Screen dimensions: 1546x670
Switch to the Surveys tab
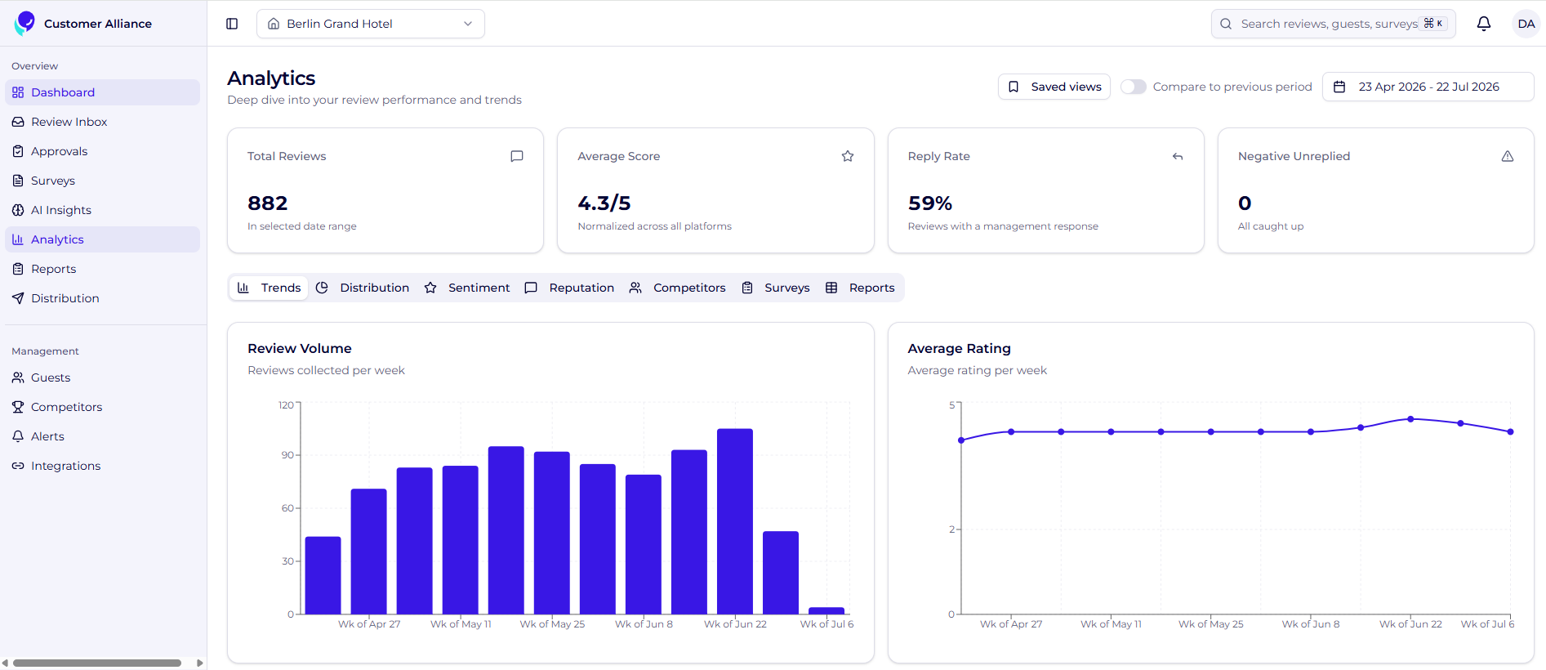click(776, 288)
